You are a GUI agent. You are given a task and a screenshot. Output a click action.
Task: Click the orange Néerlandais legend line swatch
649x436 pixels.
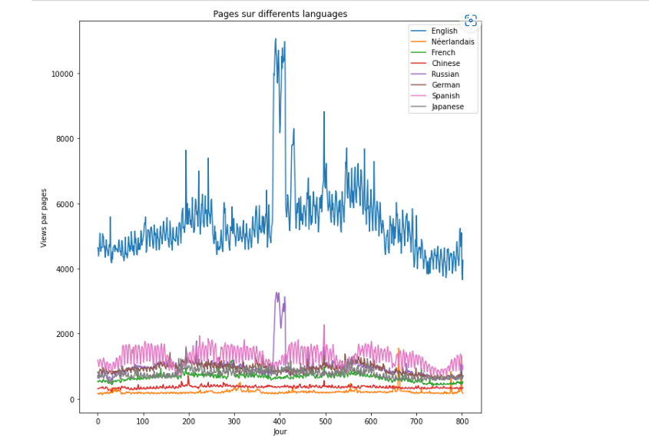pyautogui.click(x=420, y=42)
